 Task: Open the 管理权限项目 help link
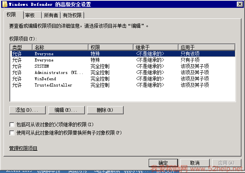[x=23, y=148]
